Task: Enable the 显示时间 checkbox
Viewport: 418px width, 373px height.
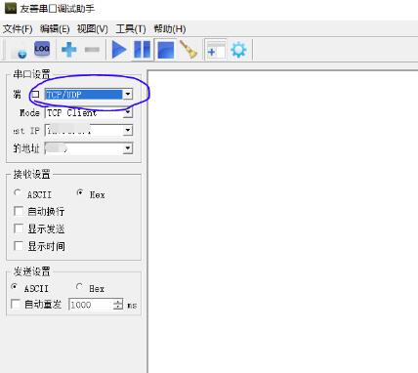Action: pos(19,246)
